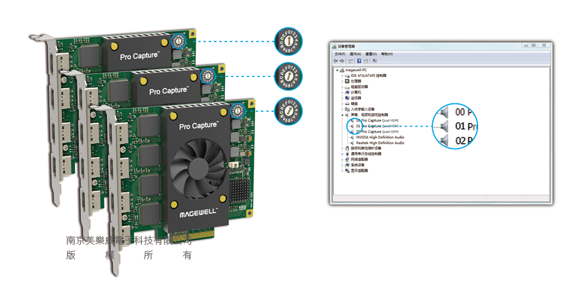Click the Back arrow in Device Manager toolbar
Image resolution: width=587 pixels, height=289 pixels.
click(336, 60)
